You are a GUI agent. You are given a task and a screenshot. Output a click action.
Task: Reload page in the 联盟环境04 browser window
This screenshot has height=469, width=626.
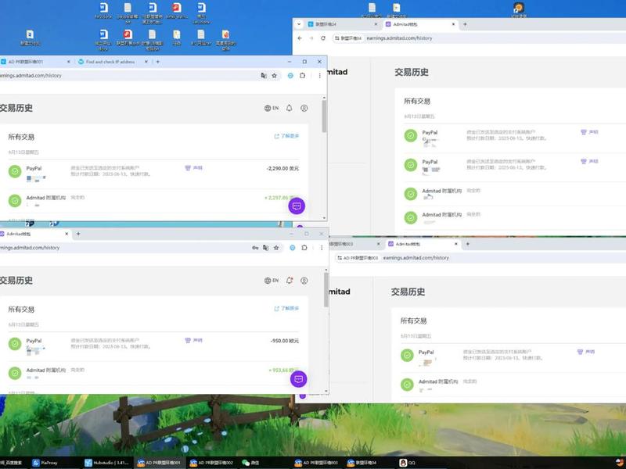323,38
